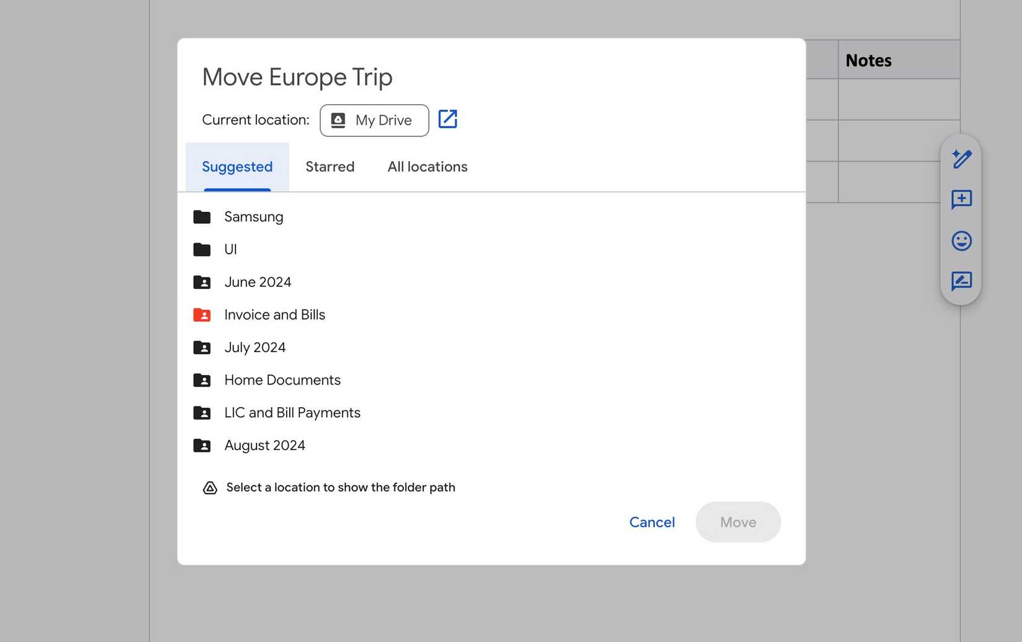The width and height of the screenshot is (1022, 642).
Task: Click the red Invoice and Bills folder icon
Action: click(202, 315)
